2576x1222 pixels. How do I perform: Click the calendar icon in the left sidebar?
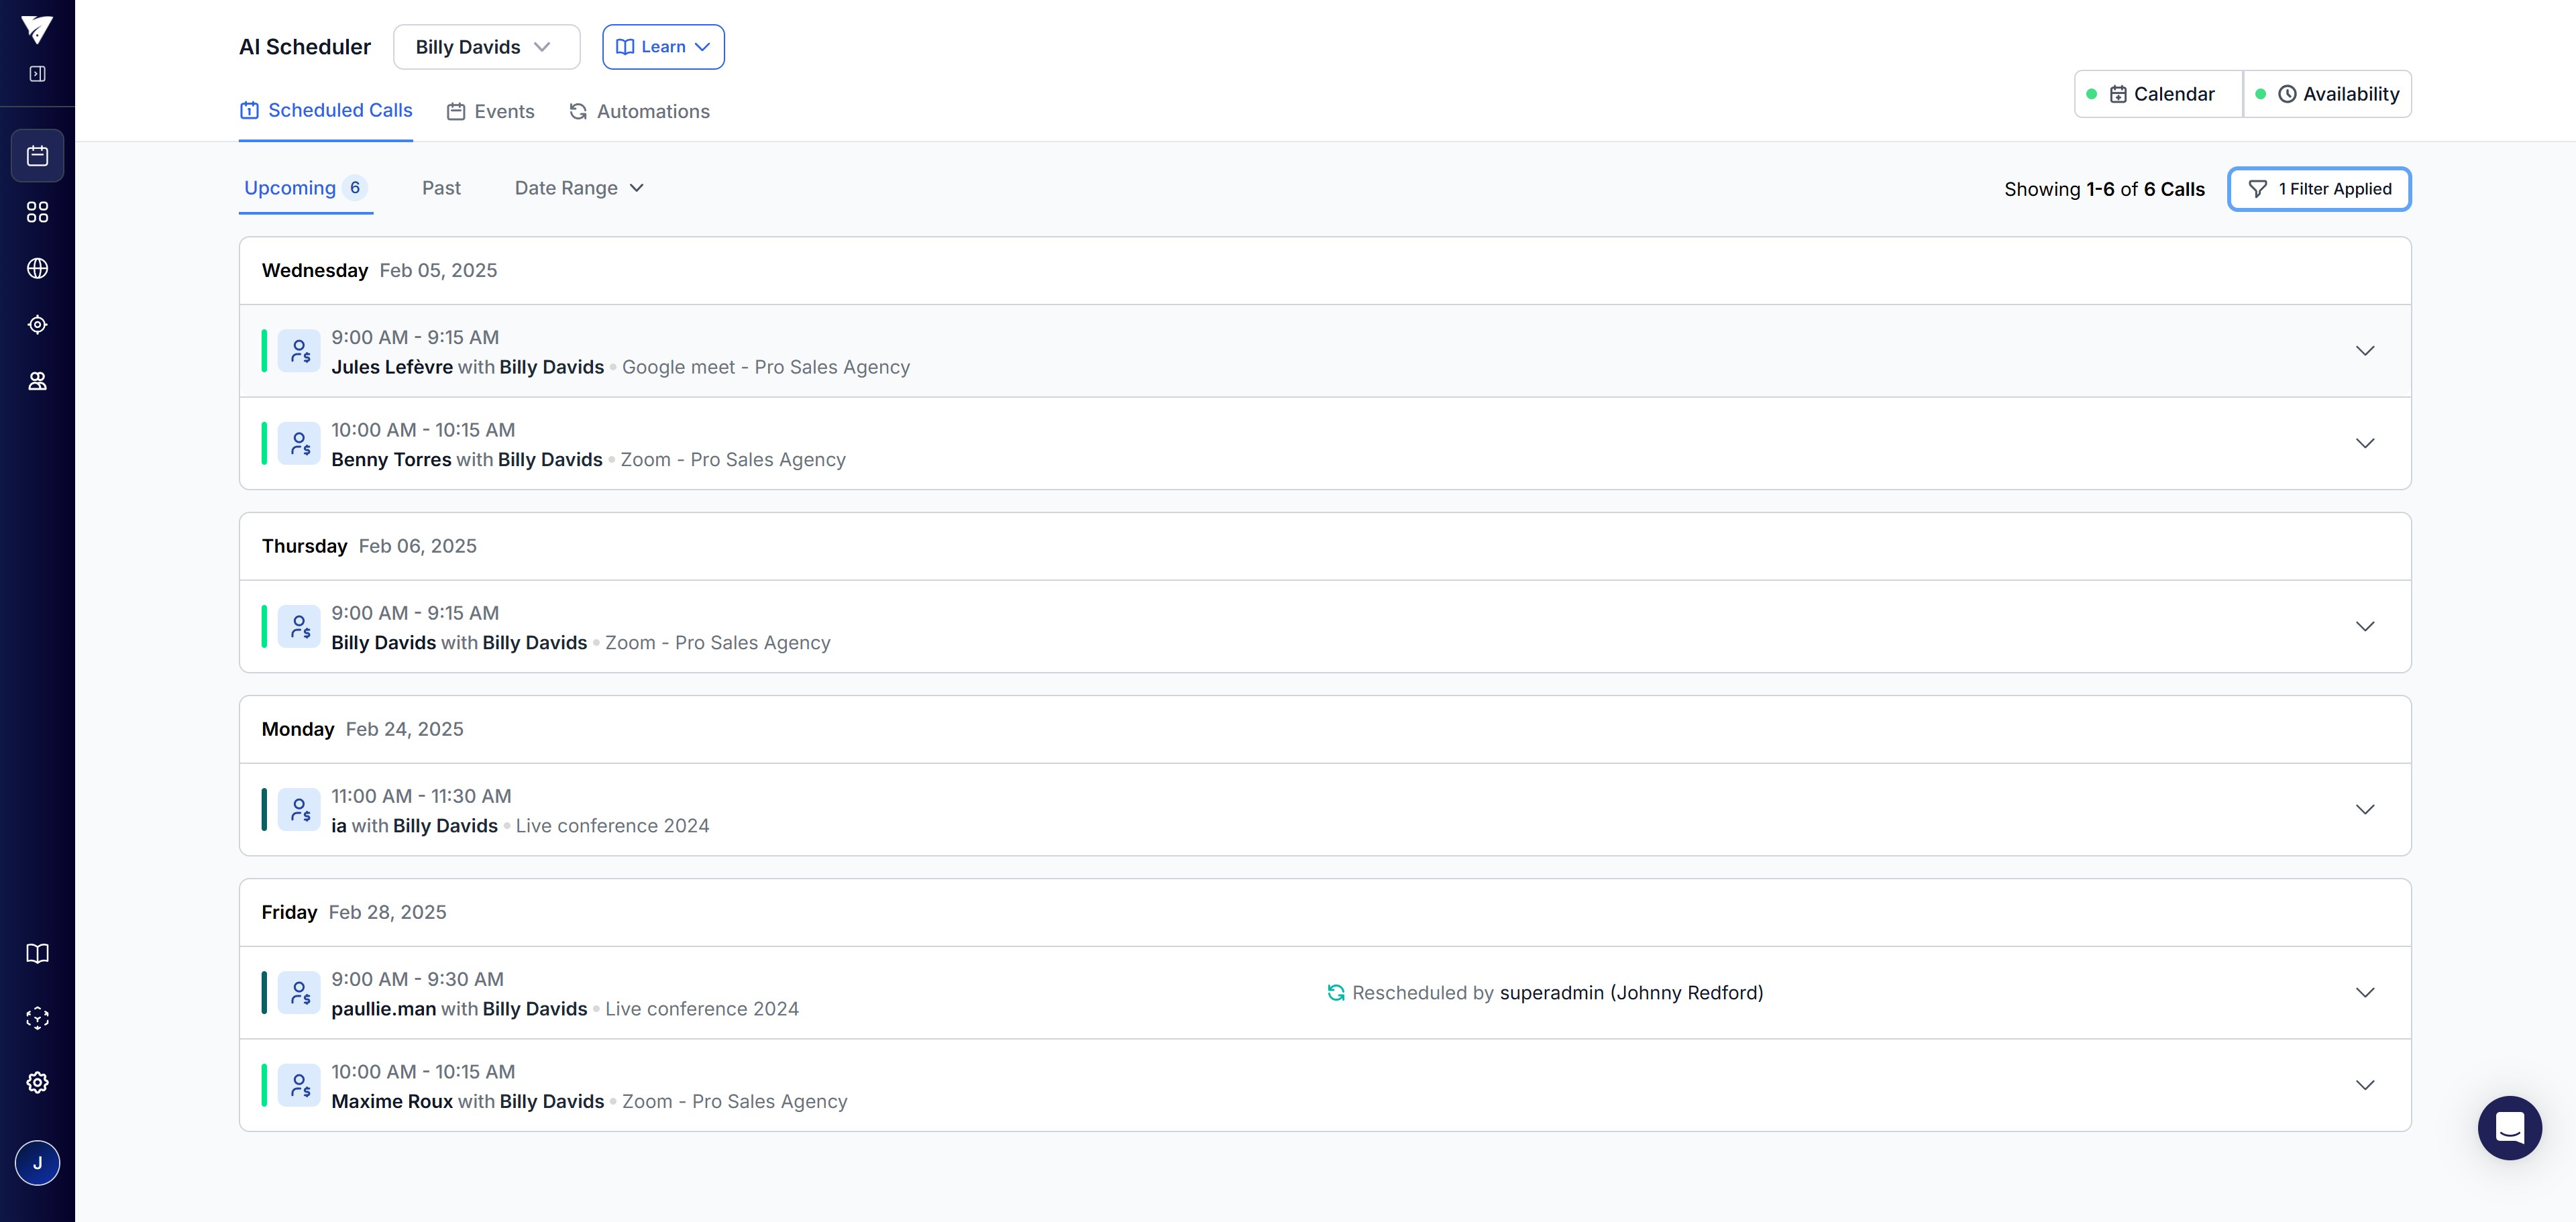tap(37, 156)
